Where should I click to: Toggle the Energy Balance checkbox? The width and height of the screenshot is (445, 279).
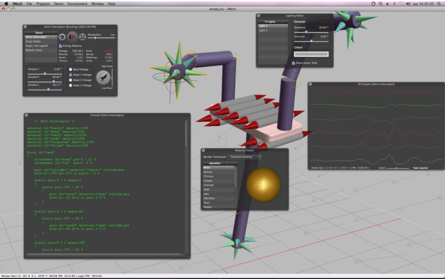pyautogui.click(x=61, y=46)
